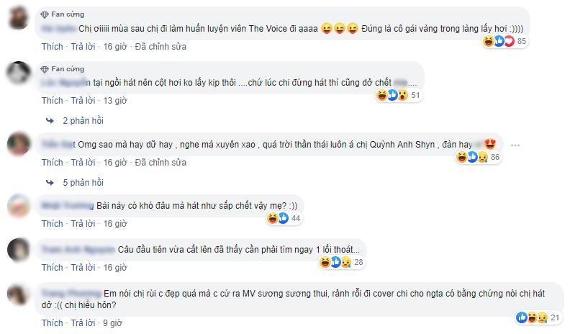Screen dimensions: 588x334
Task: View the 21 reactions on last comment
Action: point(538,318)
